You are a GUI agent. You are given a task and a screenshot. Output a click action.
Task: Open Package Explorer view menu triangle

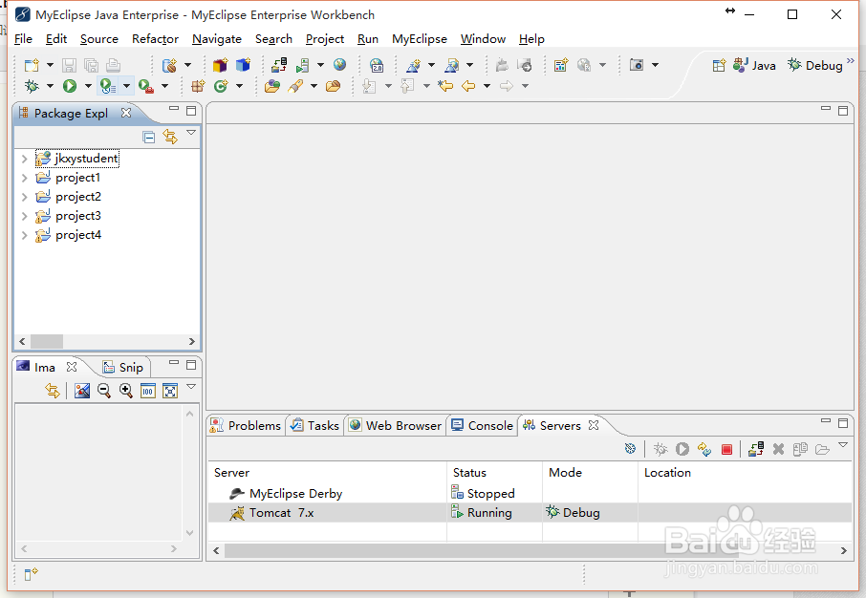[x=191, y=133]
